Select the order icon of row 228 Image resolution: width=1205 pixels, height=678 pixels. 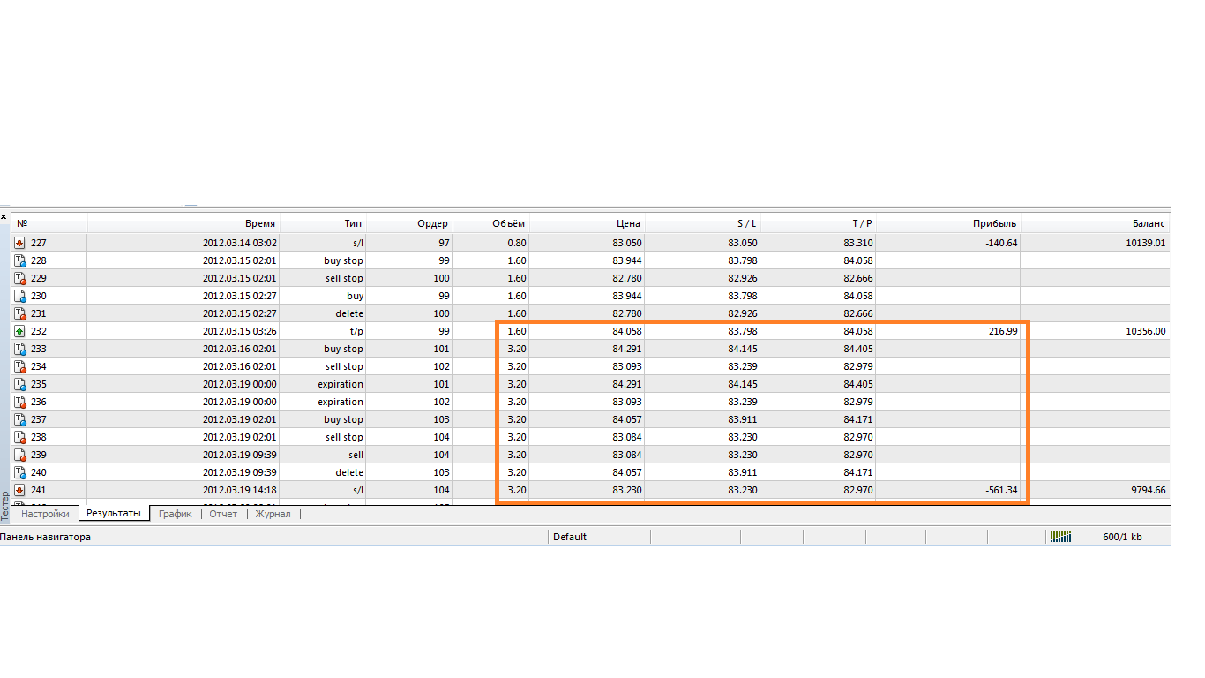pos(19,260)
